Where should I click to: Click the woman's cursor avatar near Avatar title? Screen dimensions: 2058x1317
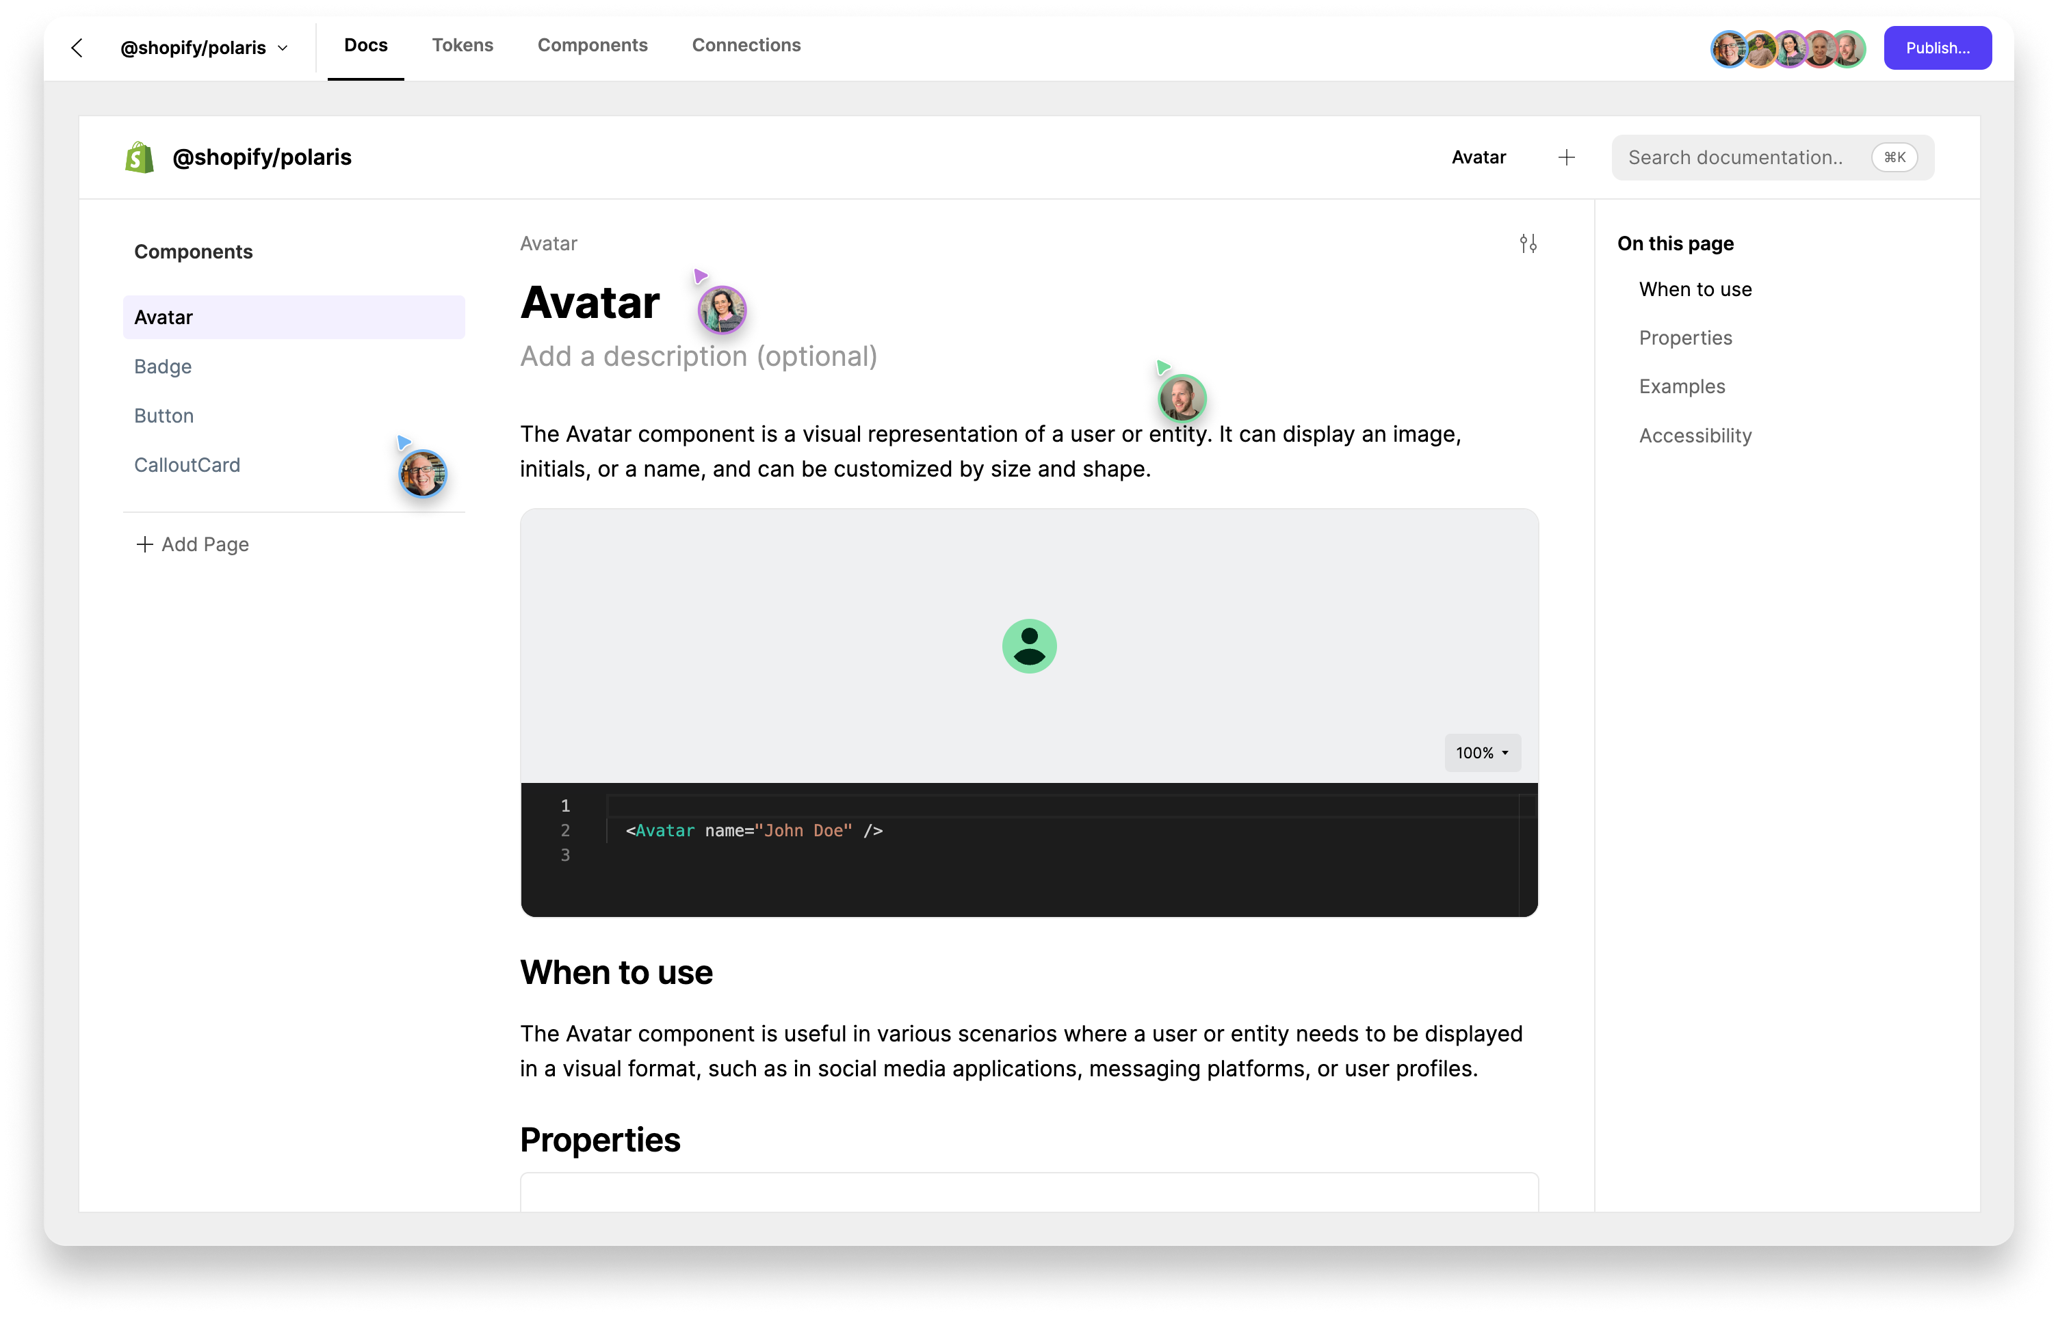pyautogui.click(x=721, y=310)
